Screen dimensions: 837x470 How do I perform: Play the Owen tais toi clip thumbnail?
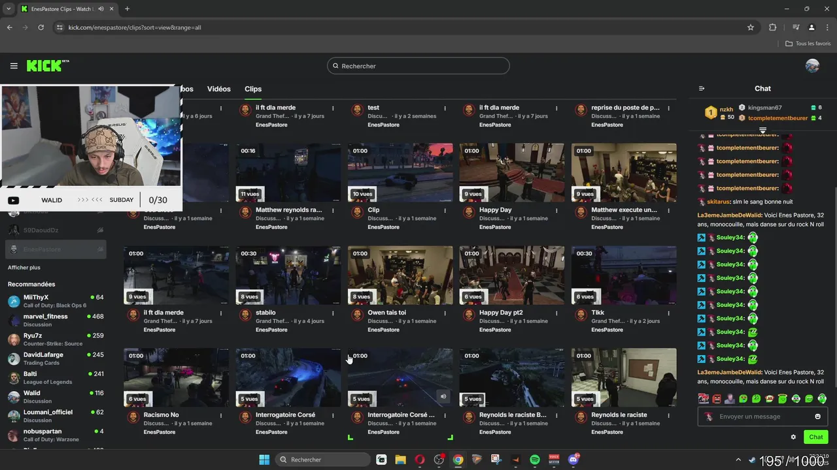(x=400, y=275)
